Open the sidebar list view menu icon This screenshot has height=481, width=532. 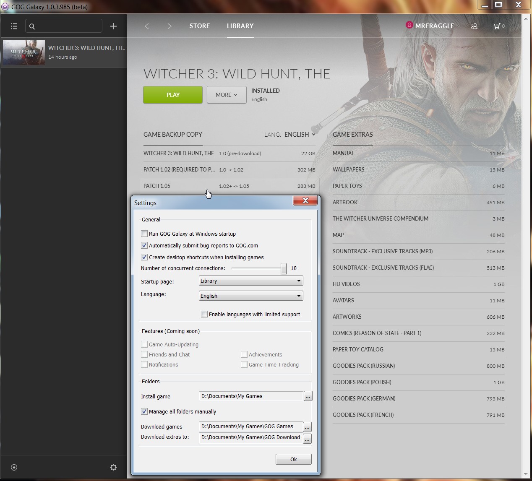tap(14, 26)
